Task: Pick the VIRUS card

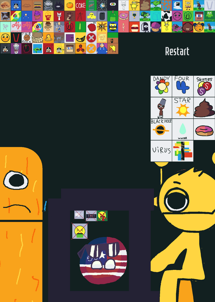Action: [x=161, y=151]
